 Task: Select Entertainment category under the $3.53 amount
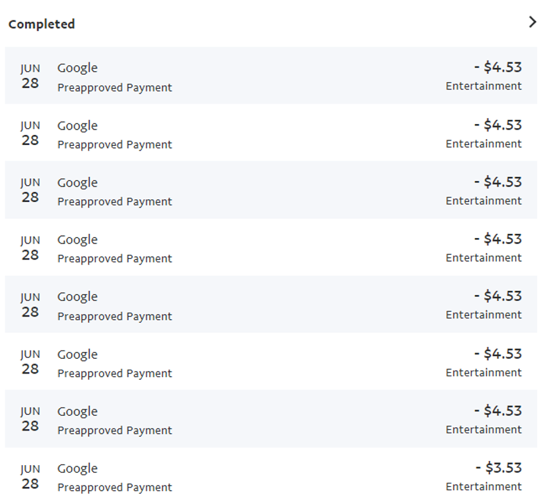point(483,487)
